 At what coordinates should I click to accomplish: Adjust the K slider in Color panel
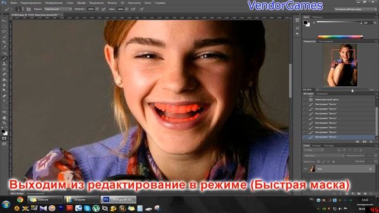point(339,22)
